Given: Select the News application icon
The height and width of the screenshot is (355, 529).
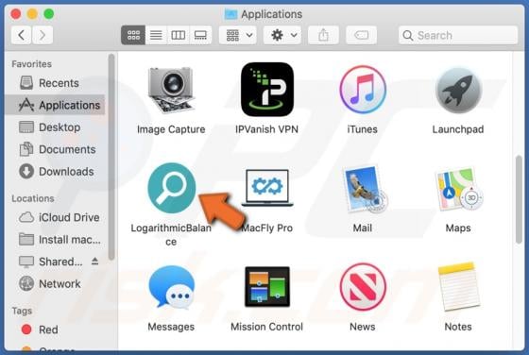Looking at the screenshot, I should [x=363, y=287].
